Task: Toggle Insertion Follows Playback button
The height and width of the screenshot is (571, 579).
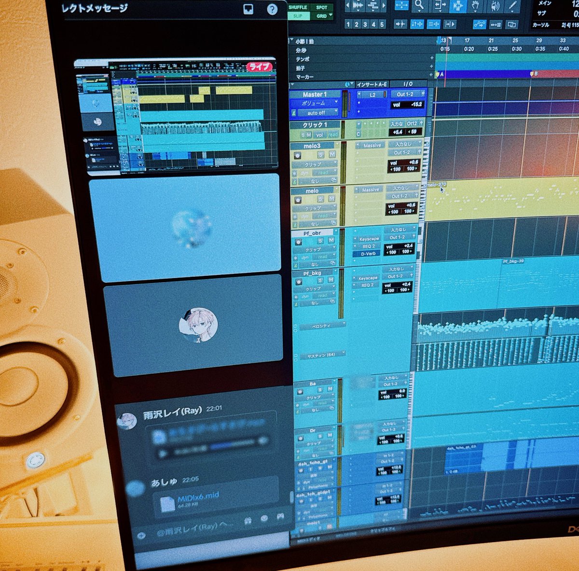Action: pos(449,24)
